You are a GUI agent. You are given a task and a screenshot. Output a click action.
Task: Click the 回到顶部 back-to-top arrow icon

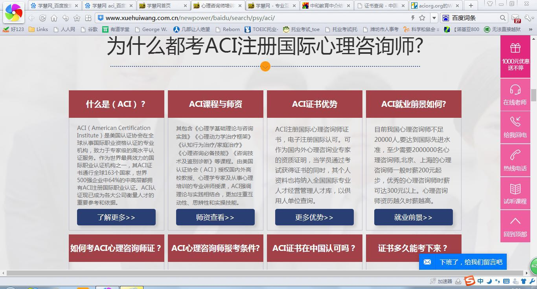515,220
